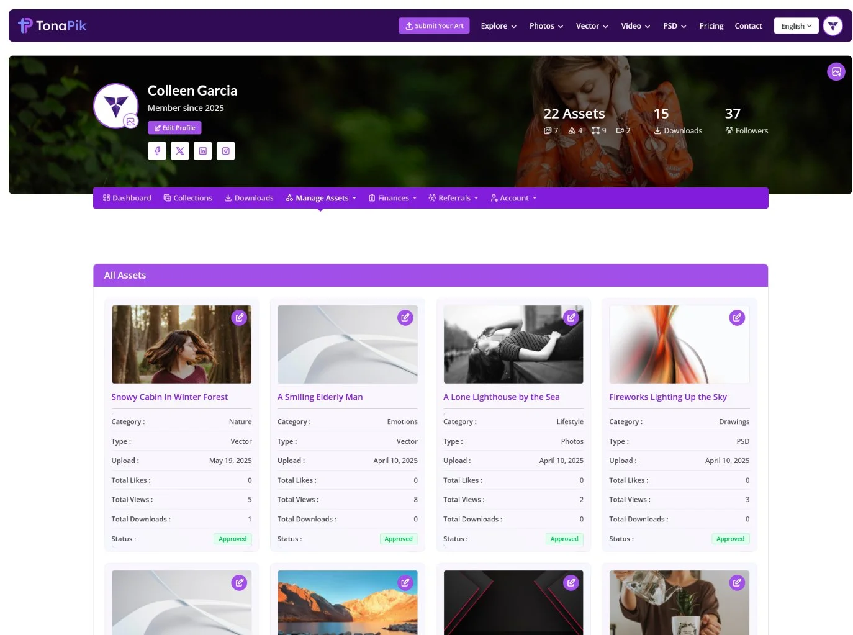Click the Submit Your Art button
The height and width of the screenshot is (635, 853).
[434, 26]
